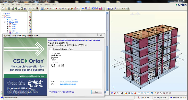Screen dimensions: 188x100
Task: Click the 3D shaded cube icon
Action: (x=126, y=93)
